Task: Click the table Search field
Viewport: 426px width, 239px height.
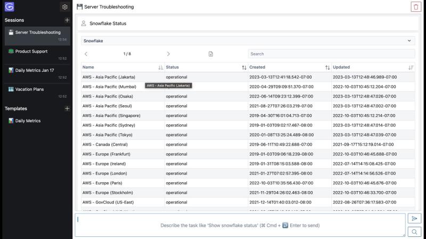Action: (331, 54)
